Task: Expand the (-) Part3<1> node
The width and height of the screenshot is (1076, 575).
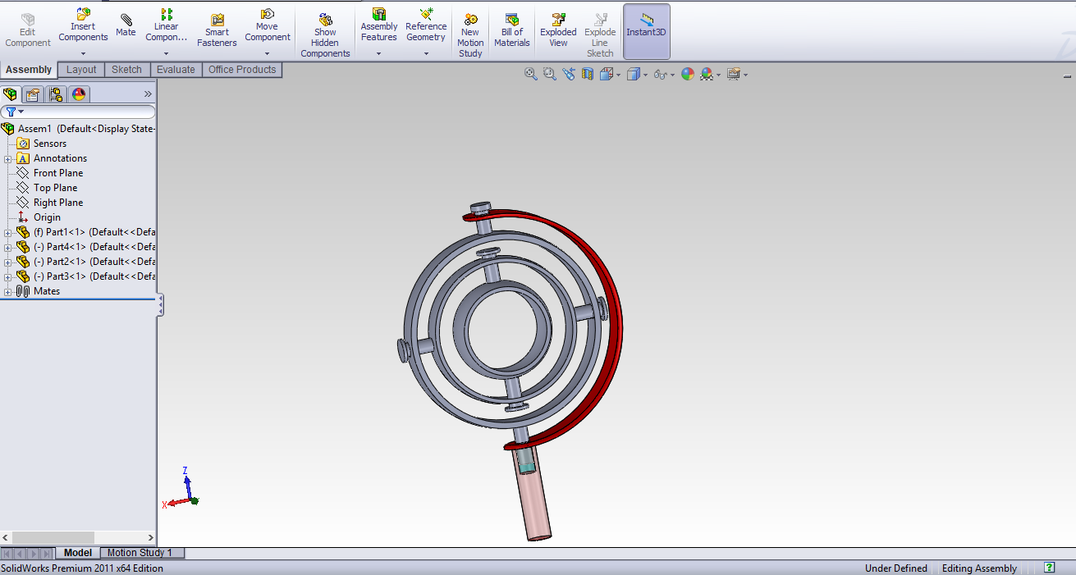Action: (x=8, y=276)
